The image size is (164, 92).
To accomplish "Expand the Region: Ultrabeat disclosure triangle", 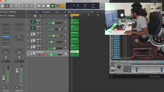I will (x=1, y=12).
